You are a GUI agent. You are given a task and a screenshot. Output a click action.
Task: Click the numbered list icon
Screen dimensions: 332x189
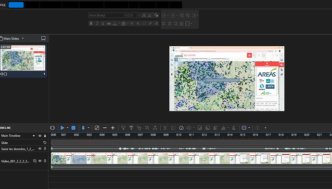[173, 15]
